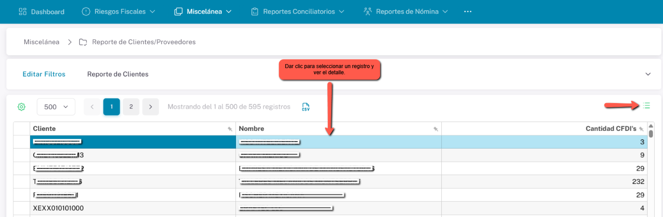Click the next page arrow button
663x217 pixels.
coord(151,107)
